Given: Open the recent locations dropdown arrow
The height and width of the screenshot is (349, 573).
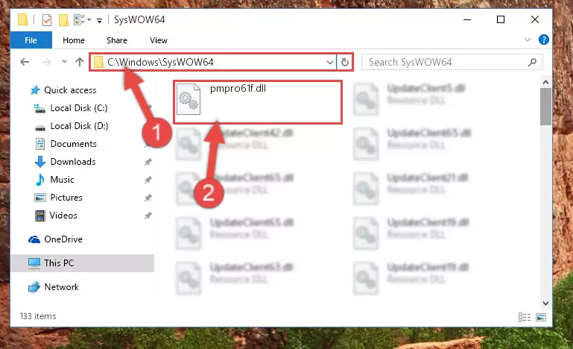Looking at the screenshot, I should click(64, 61).
